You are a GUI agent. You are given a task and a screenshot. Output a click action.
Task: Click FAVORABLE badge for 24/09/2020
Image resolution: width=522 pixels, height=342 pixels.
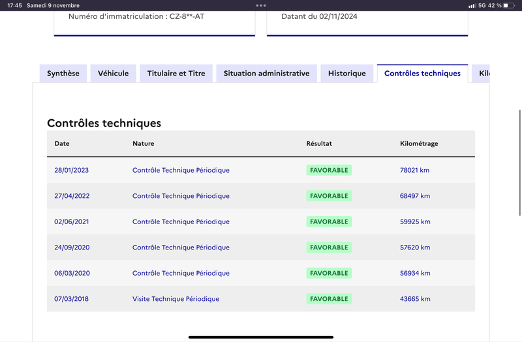tap(329, 248)
